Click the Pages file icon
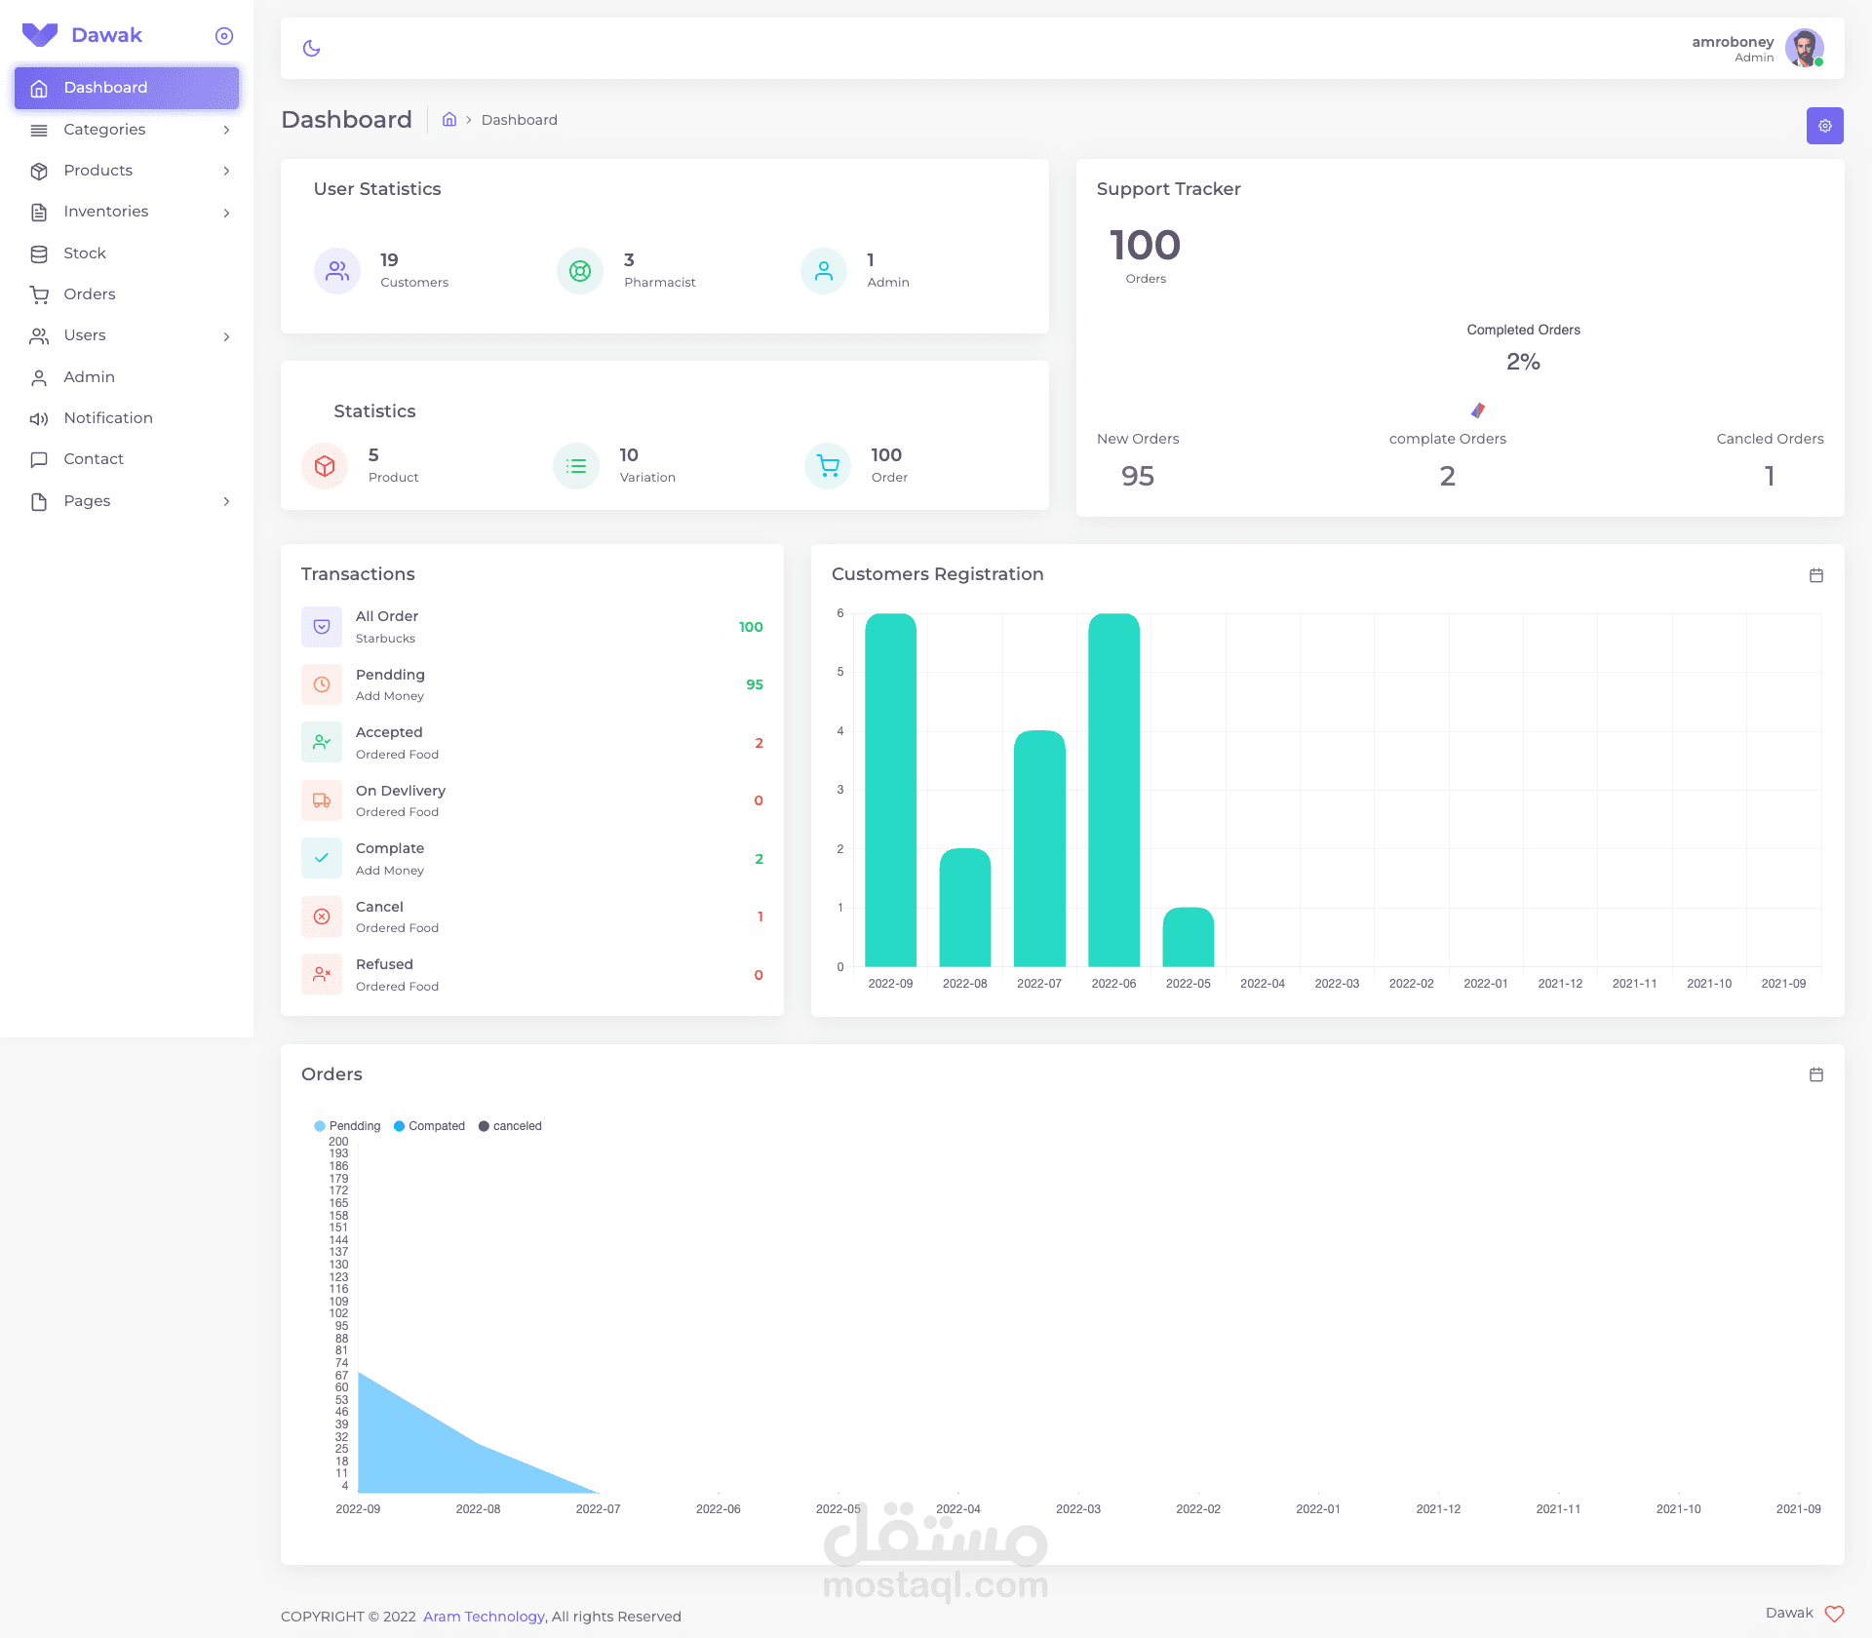This screenshot has height=1638, width=1872. (x=39, y=501)
